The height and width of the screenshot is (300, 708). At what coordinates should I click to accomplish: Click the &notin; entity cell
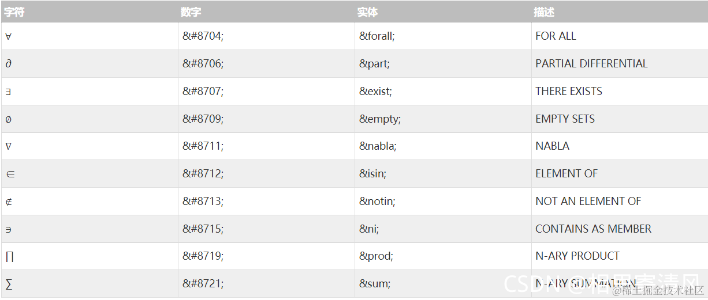click(377, 202)
